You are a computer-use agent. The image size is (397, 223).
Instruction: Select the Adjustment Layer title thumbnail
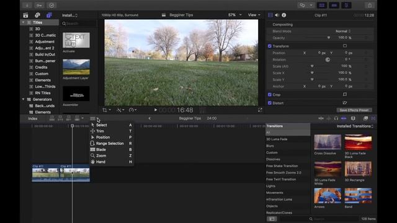click(76, 67)
